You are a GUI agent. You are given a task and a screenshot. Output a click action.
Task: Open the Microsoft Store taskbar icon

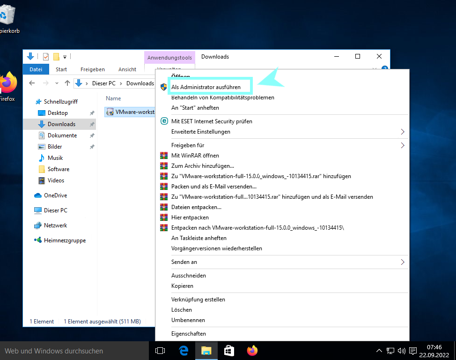(229, 350)
